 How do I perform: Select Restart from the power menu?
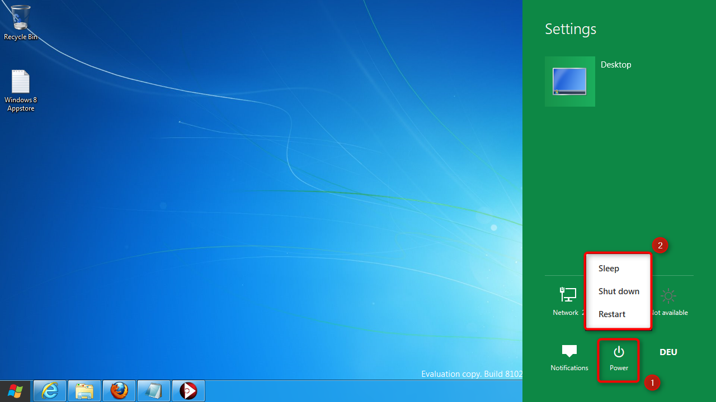tap(611, 314)
